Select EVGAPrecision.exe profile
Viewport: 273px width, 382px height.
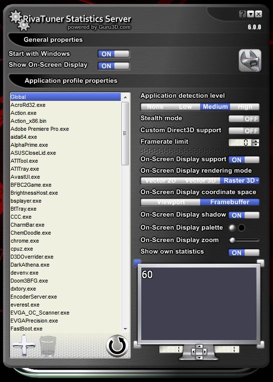65,321
